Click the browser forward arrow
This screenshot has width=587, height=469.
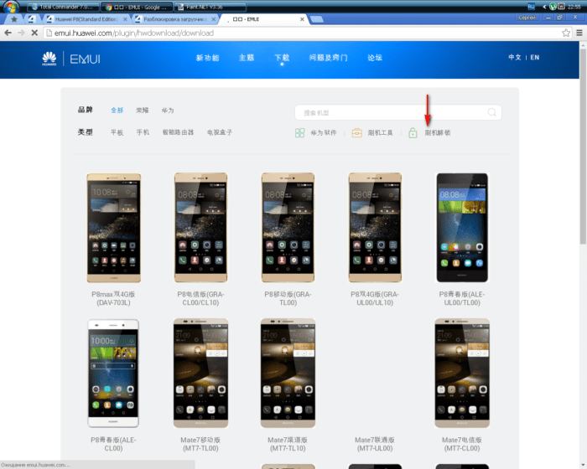tap(21, 33)
